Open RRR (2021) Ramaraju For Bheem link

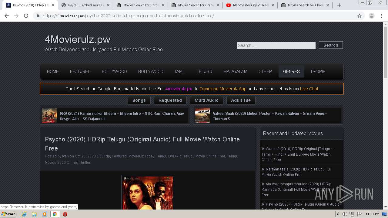[122, 116]
